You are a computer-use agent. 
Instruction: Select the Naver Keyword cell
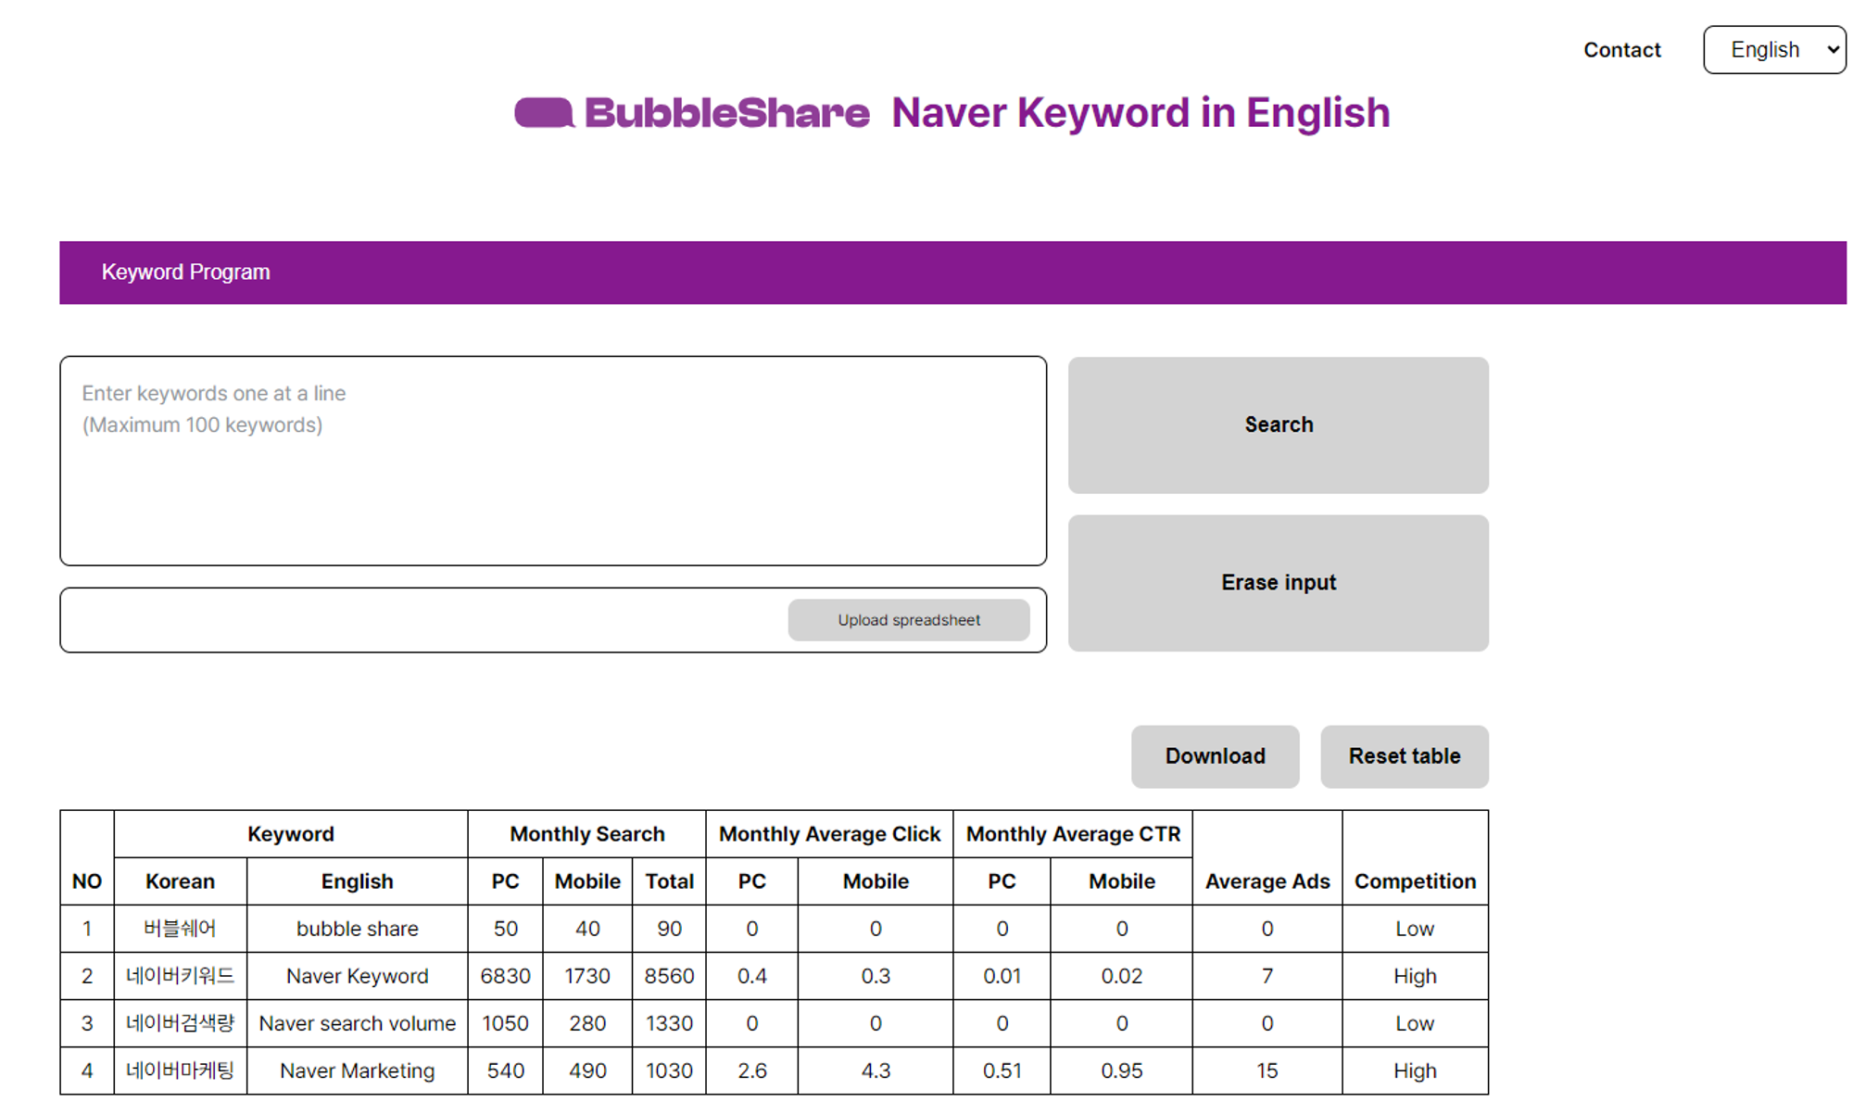click(357, 976)
